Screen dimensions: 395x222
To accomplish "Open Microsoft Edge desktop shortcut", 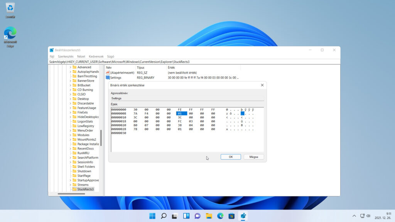I will point(10,37).
